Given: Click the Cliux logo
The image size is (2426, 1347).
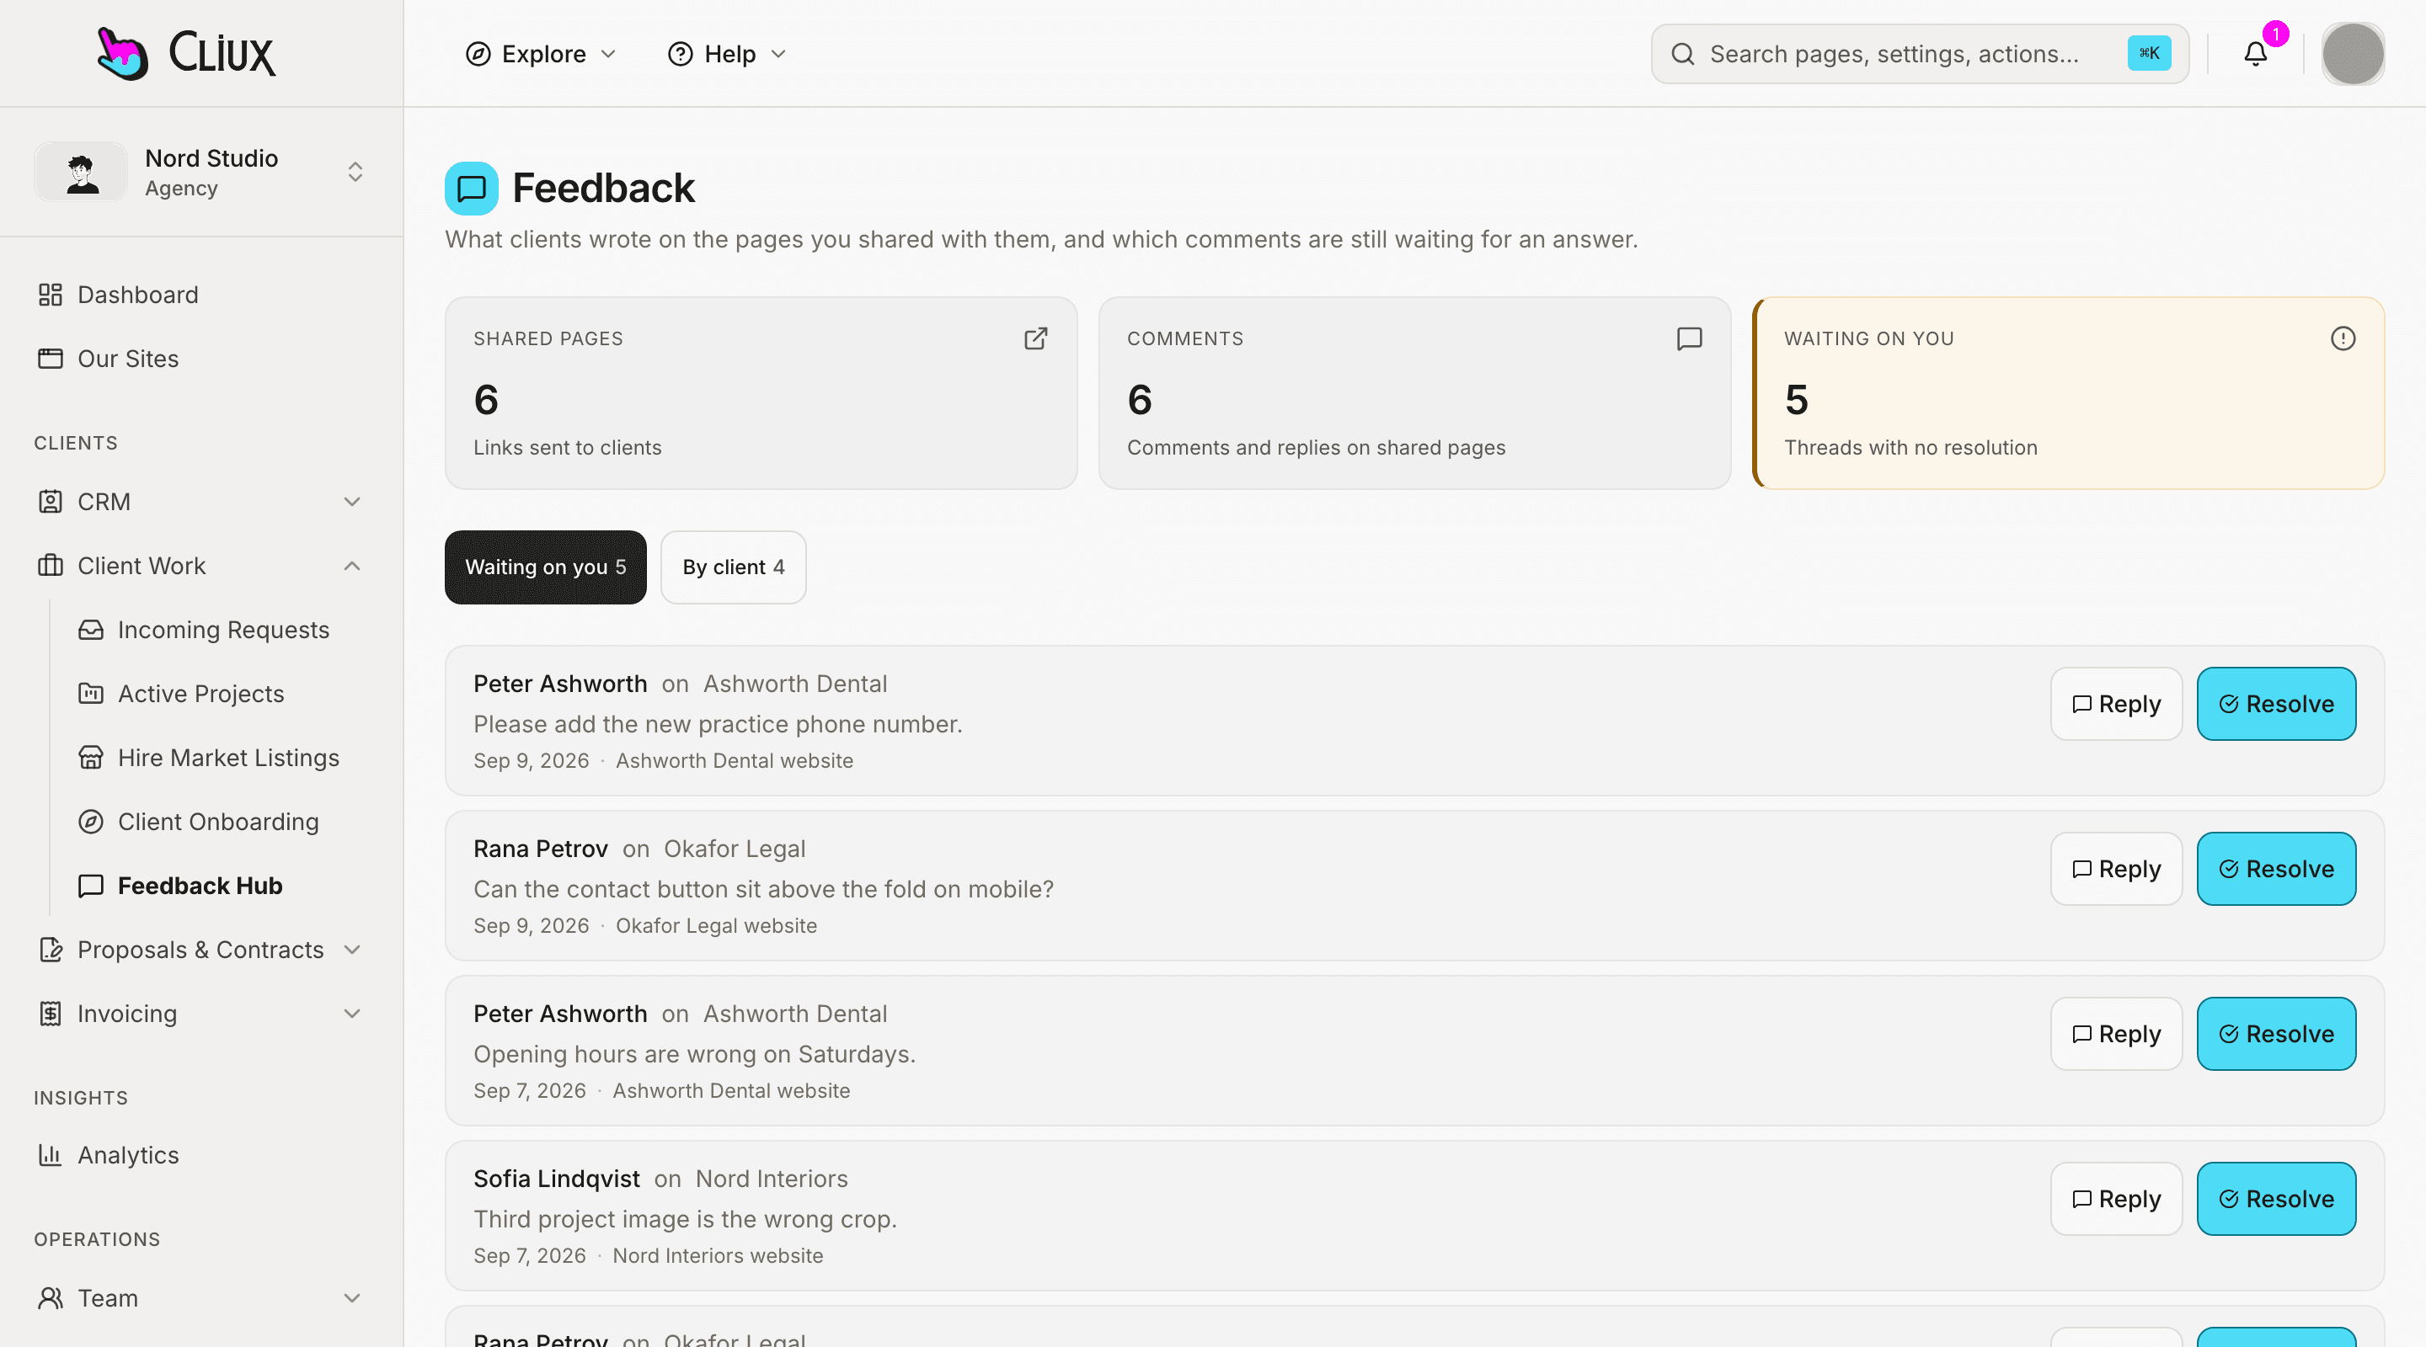Looking at the screenshot, I should click(x=185, y=53).
